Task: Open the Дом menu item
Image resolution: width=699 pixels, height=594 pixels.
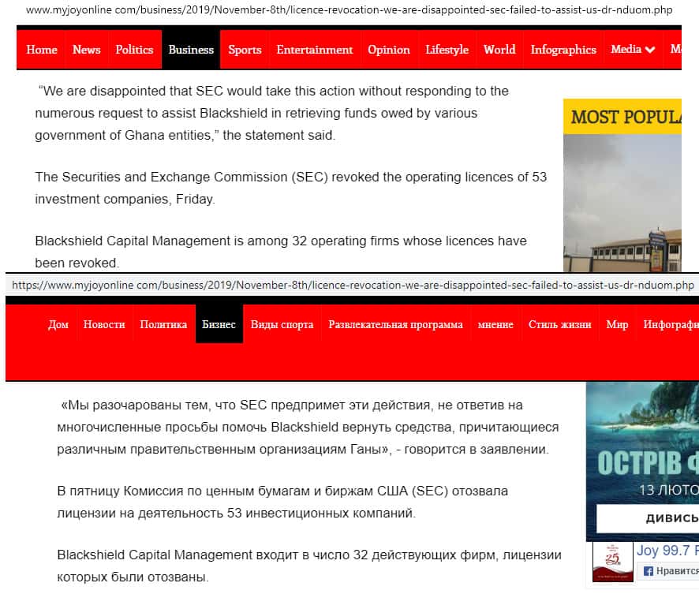Action: pyautogui.click(x=58, y=324)
